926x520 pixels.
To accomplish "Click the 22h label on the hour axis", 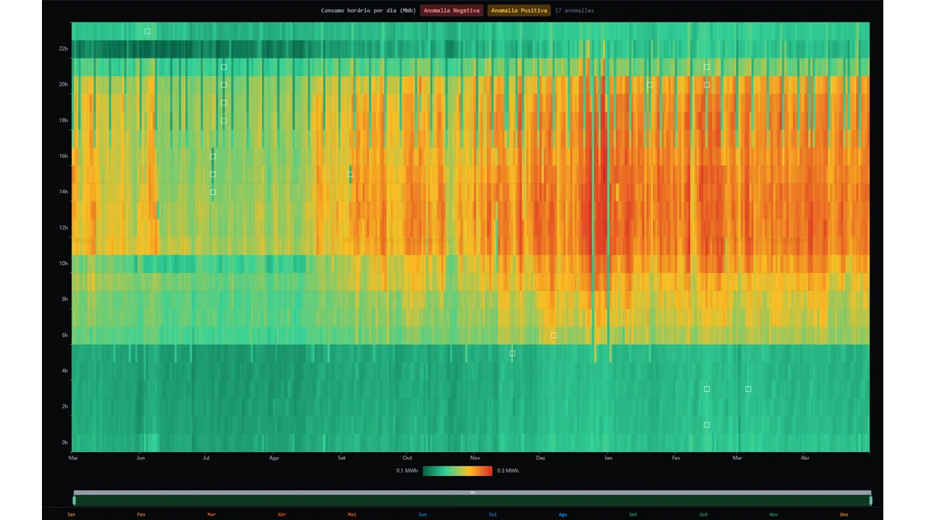I will click(x=64, y=49).
